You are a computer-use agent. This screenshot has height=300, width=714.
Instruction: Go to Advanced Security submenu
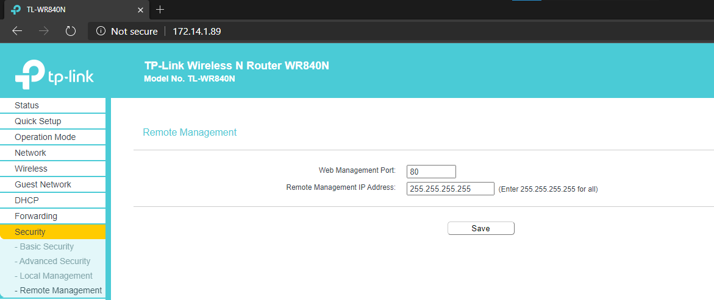52,262
